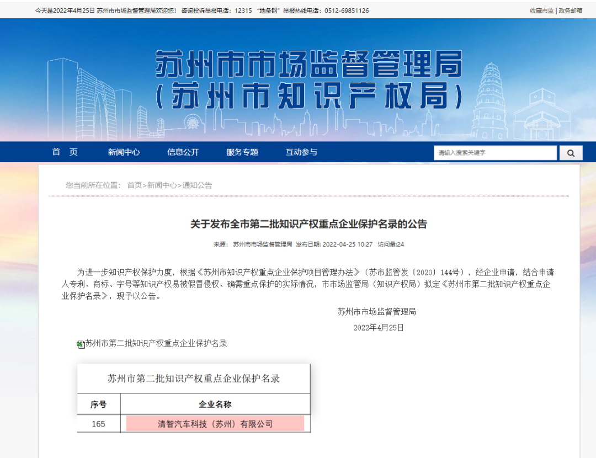Image resolution: width=596 pixels, height=458 pixels.
Task: Click the search magnifier button
Action: pyautogui.click(x=571, y=153)
